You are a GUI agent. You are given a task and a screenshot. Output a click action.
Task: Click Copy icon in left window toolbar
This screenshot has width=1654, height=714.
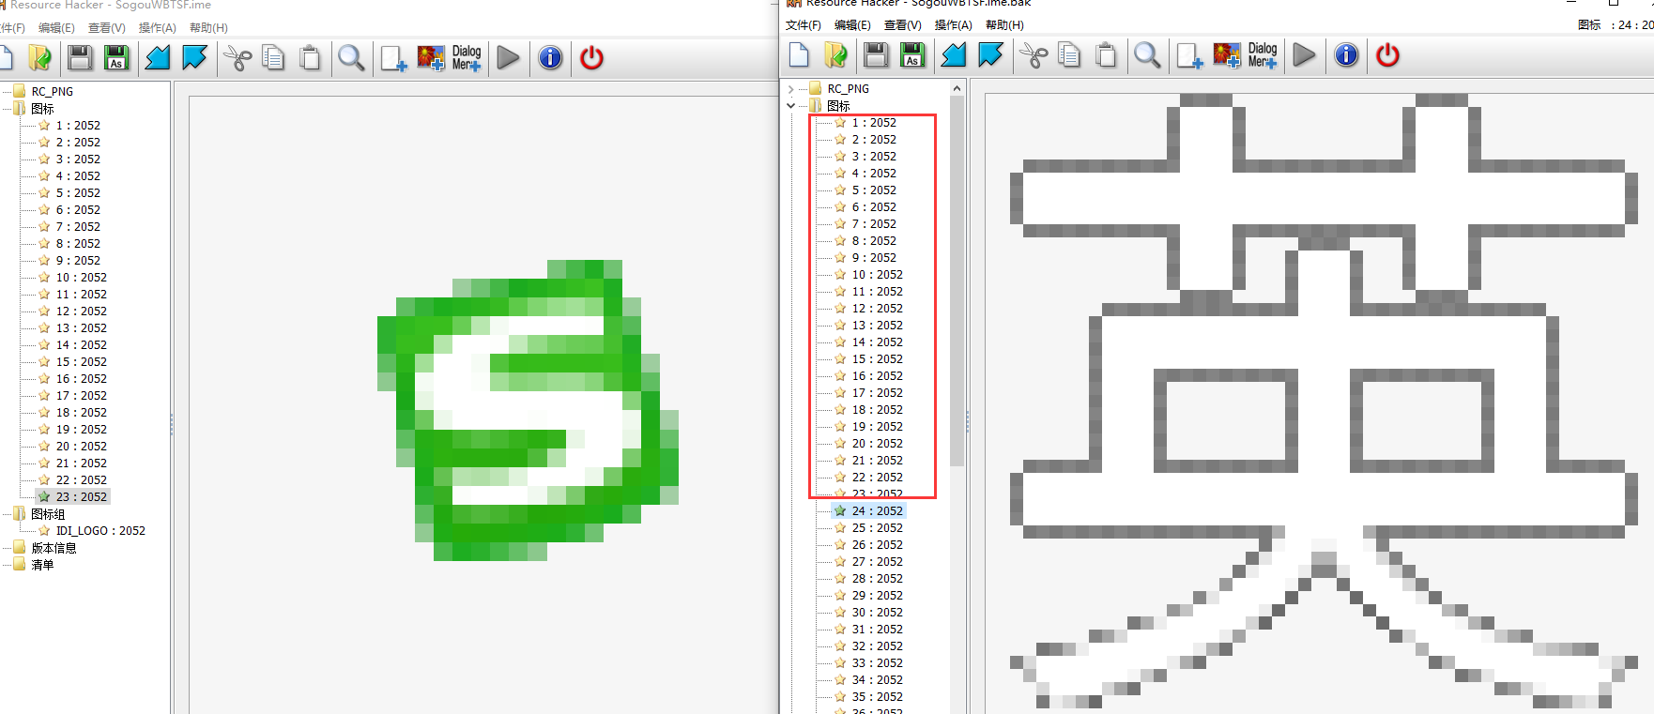273,58
